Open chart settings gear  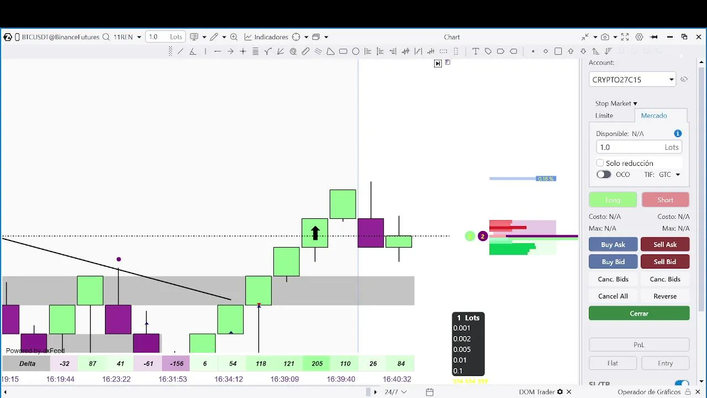[640, 37]
